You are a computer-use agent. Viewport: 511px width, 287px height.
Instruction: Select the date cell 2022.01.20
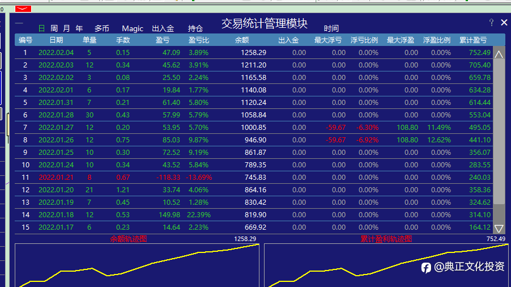pos(56,190)
